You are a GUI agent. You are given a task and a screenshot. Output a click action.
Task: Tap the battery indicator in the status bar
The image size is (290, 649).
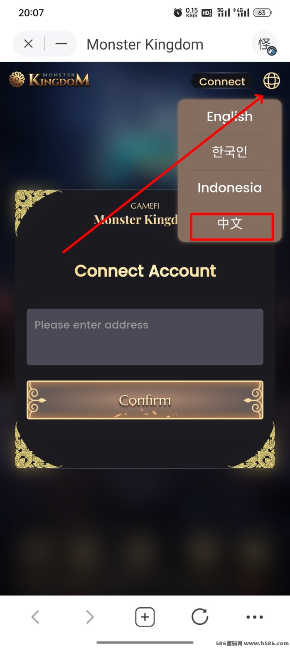tap(263, 12)
